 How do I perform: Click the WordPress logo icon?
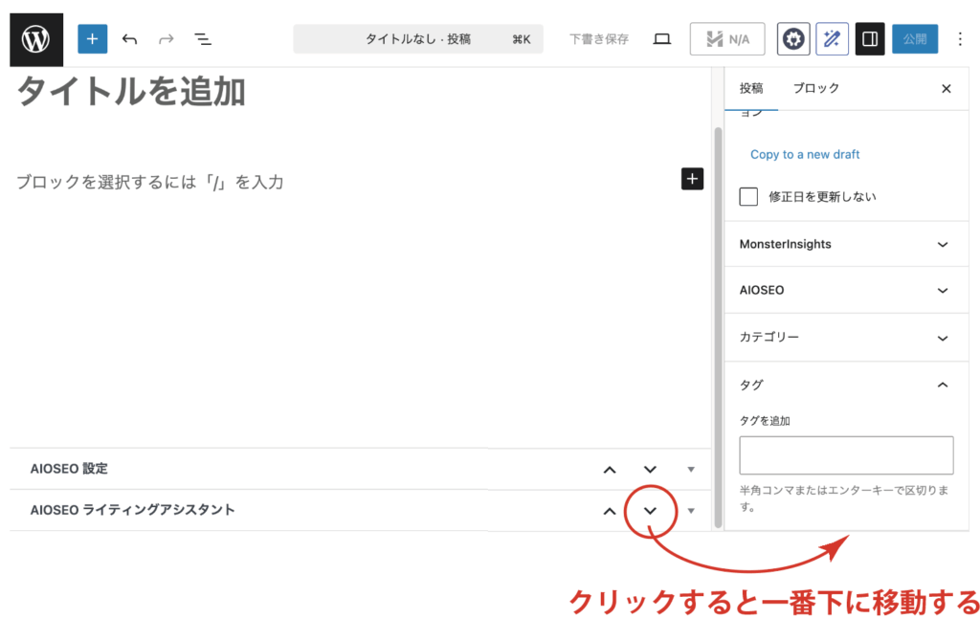point(36,39)
